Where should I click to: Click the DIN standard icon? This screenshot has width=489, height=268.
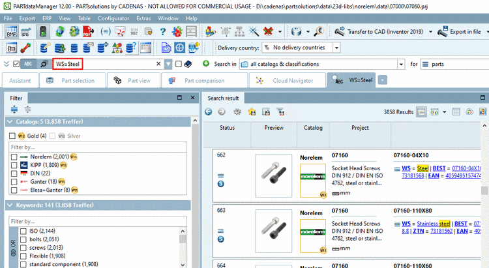pyautogui.click(x=134, y=31)
